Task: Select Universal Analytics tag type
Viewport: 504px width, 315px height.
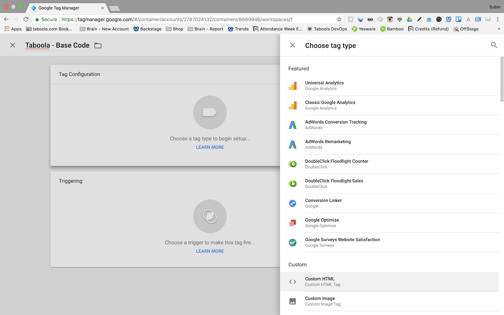Action: tap(389, 86)
